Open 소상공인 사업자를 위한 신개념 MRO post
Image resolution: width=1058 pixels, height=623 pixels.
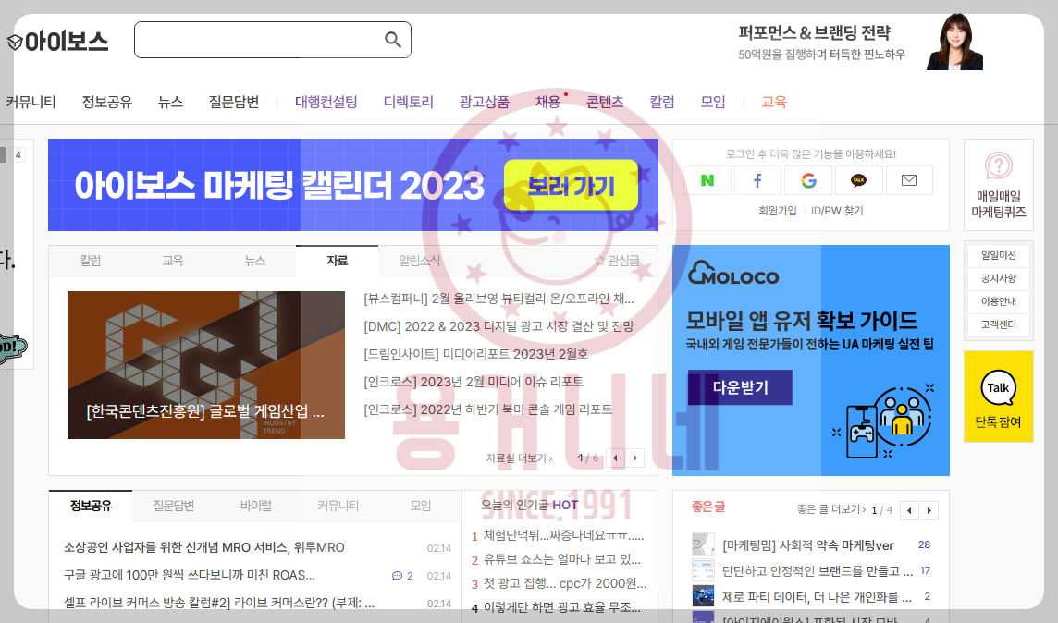click(x=203, y=547)
